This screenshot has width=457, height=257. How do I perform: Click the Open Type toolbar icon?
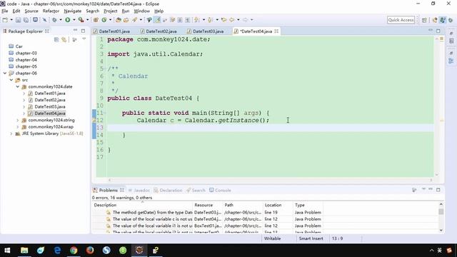click(x=119, y=20)
